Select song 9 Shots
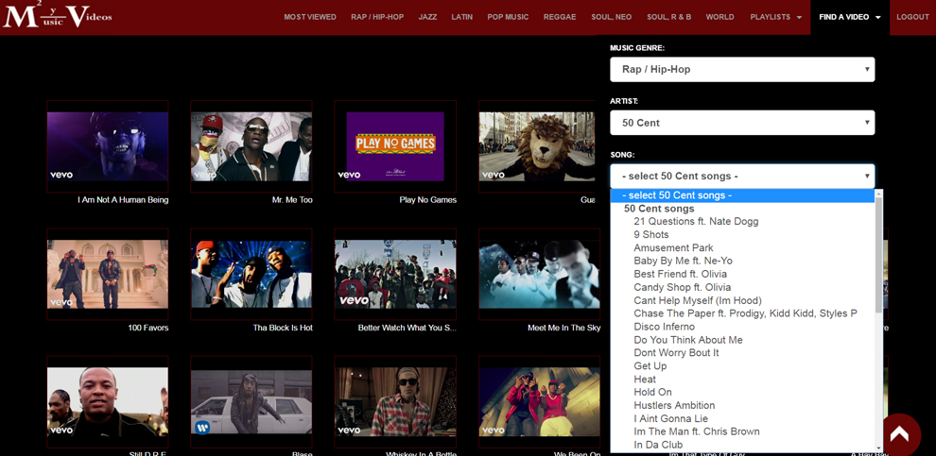Image resolution: width=936 pixels, height=456 pixels. click(651, 235)
